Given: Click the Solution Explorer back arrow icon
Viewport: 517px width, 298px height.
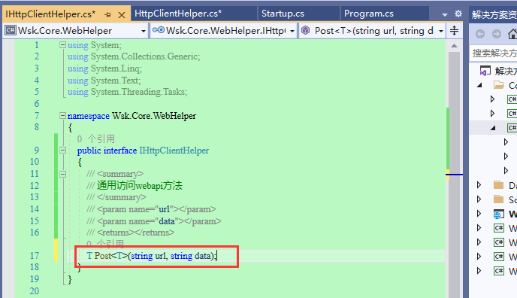Looking at the screenshot, I should tap(480, 34).
